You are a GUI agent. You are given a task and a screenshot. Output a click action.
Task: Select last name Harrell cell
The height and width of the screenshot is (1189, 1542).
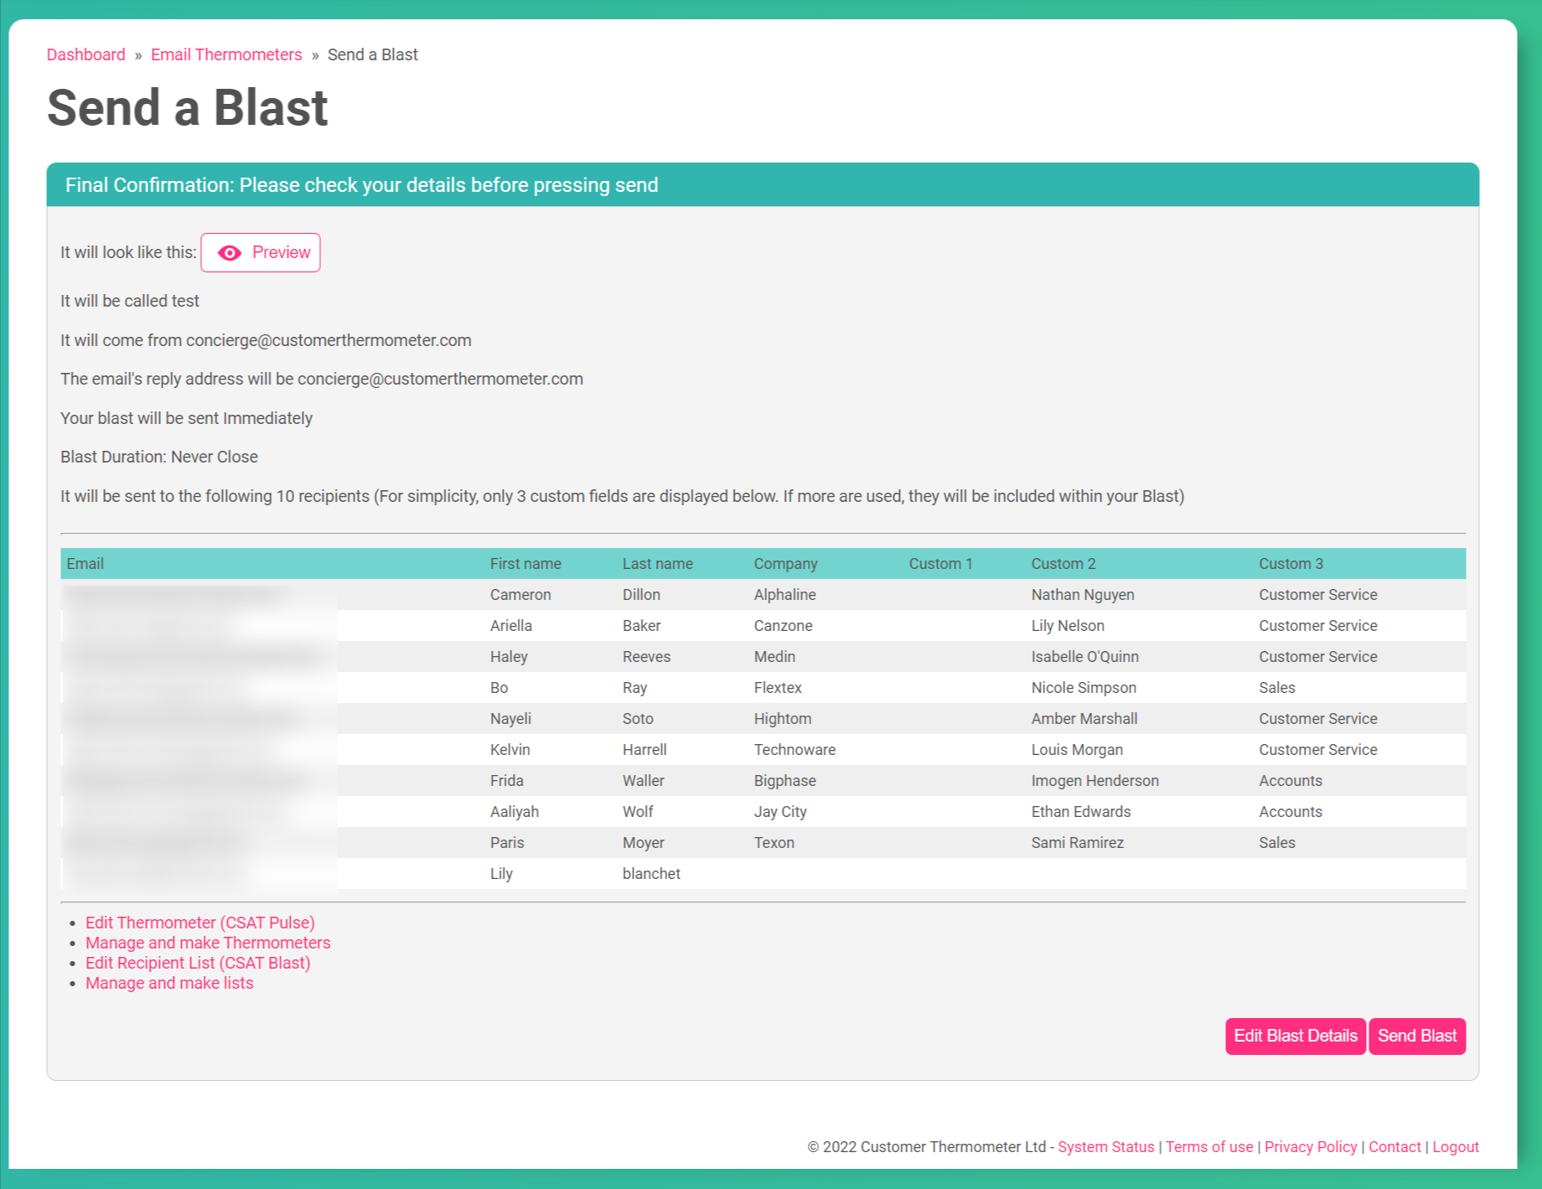644,750
